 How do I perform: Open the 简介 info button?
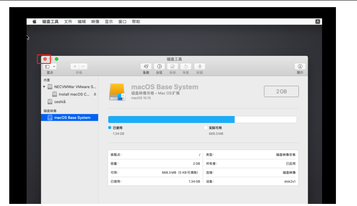(x=300, y=66)
